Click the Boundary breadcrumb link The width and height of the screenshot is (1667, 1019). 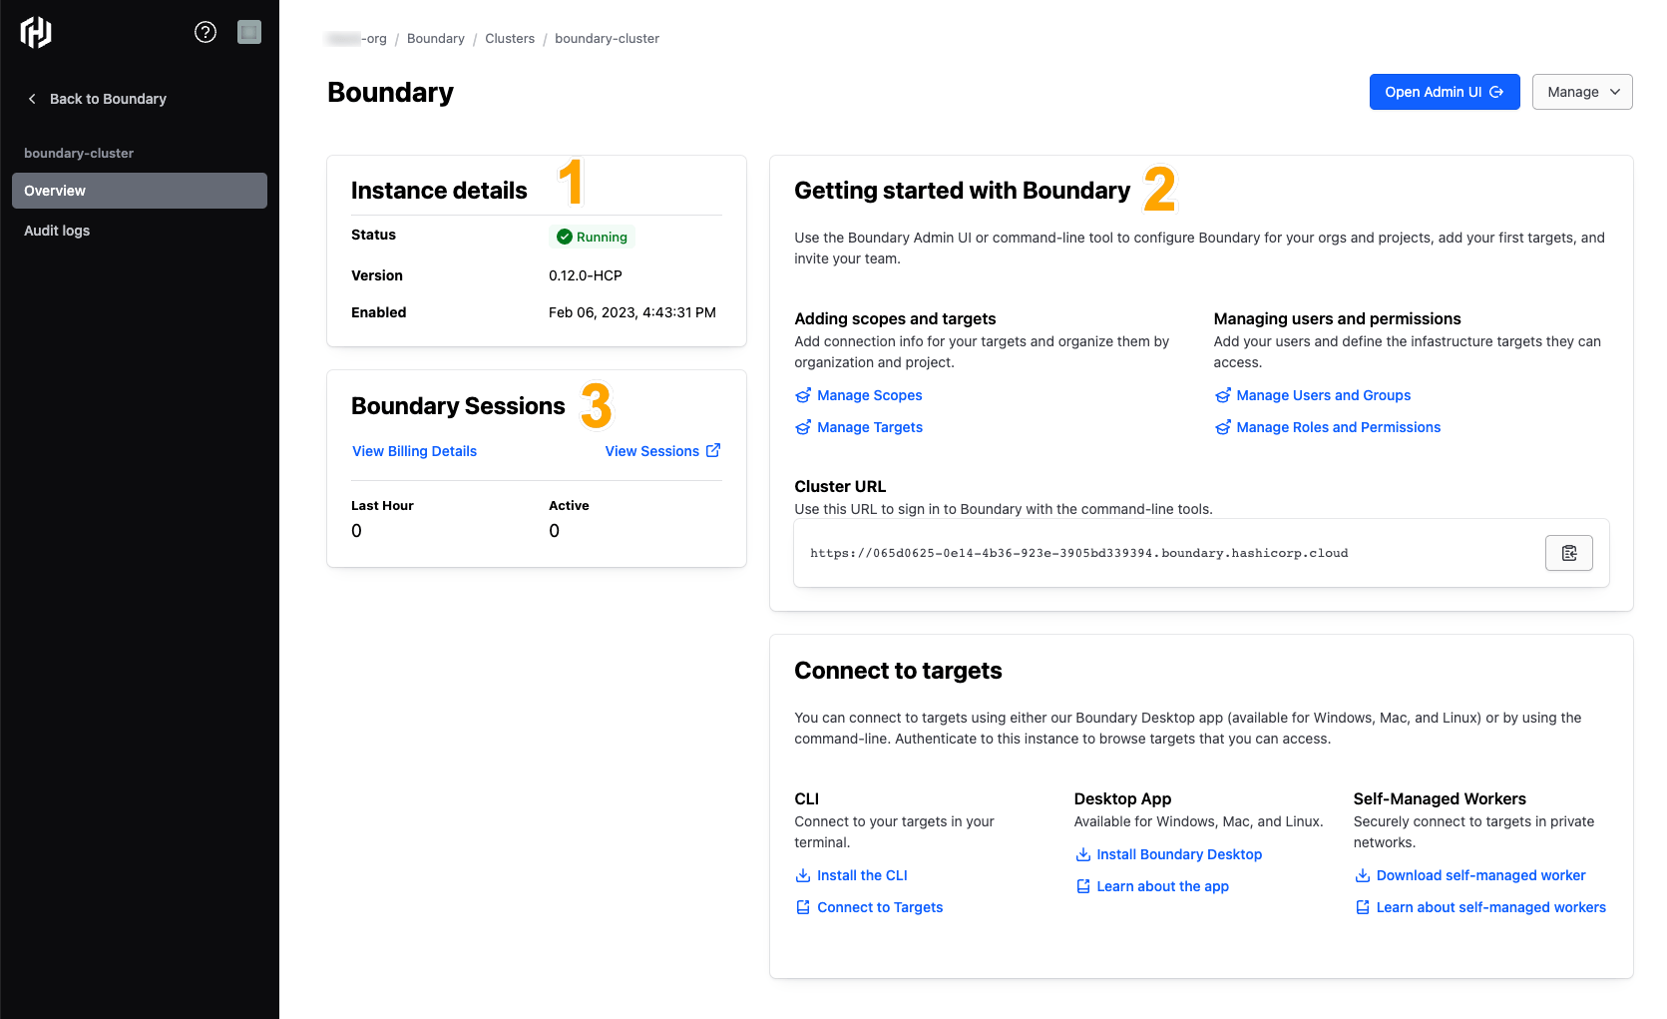click(x=435, y=38)
